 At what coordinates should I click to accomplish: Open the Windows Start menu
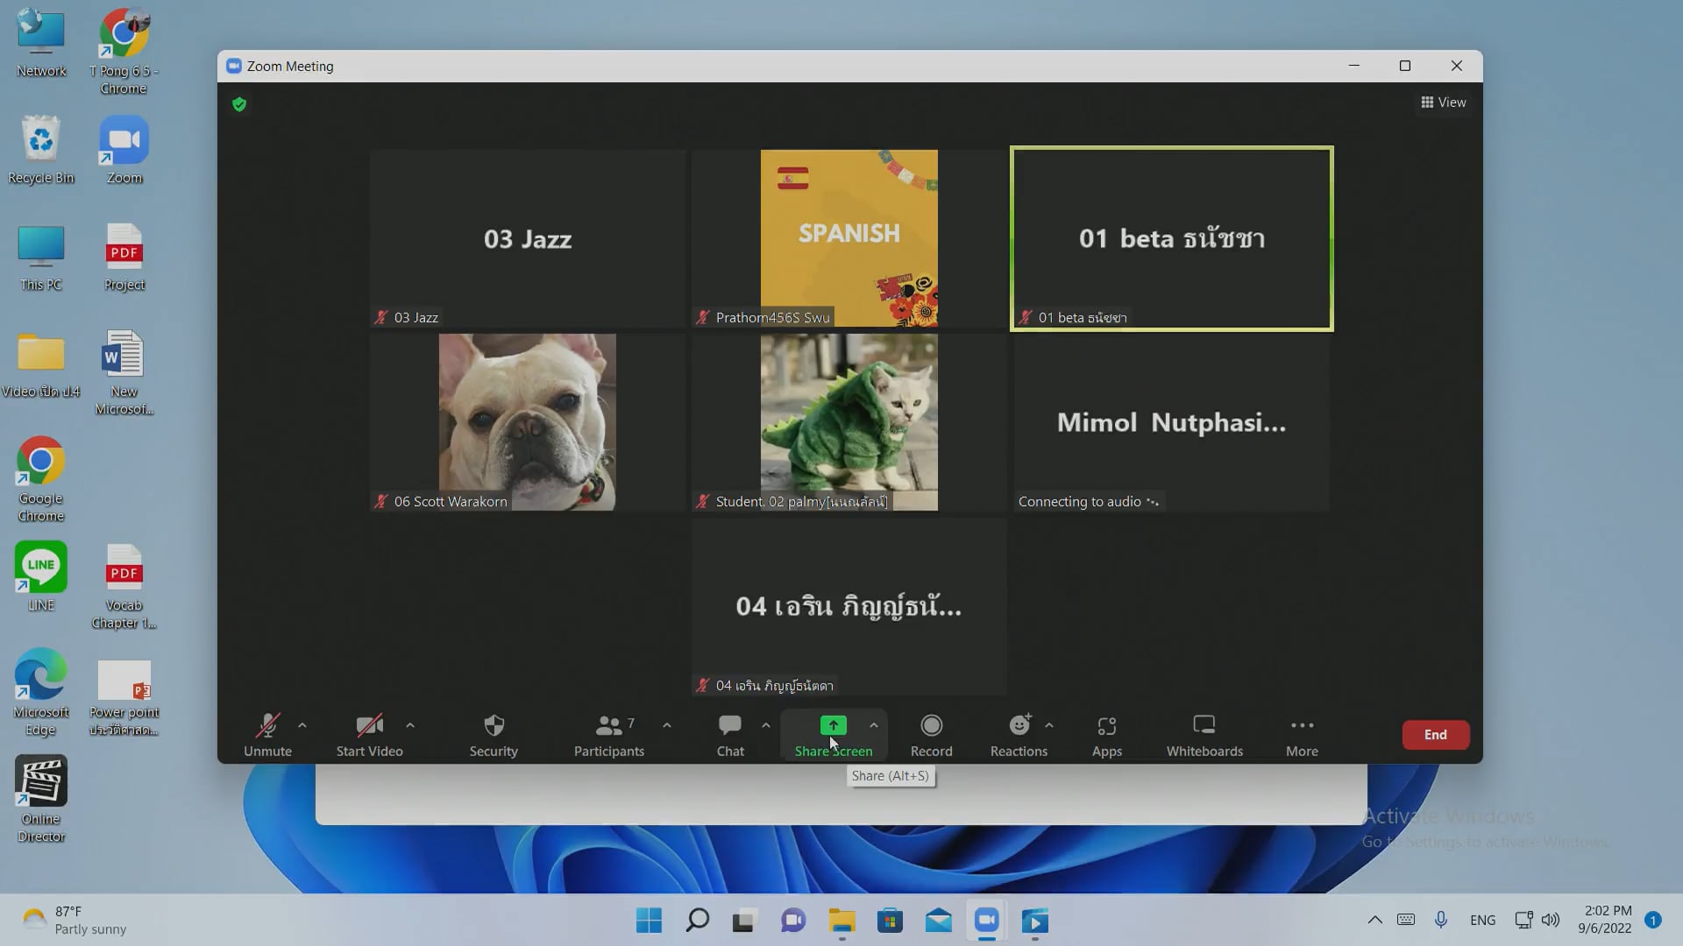pos(650,921)
